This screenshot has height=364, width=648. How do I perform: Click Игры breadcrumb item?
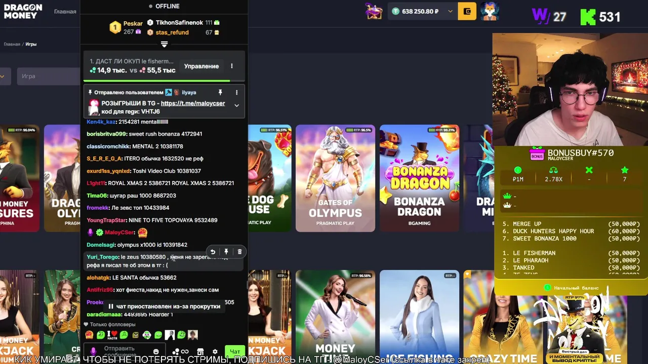pyautogui.click(x=31, y=44)
